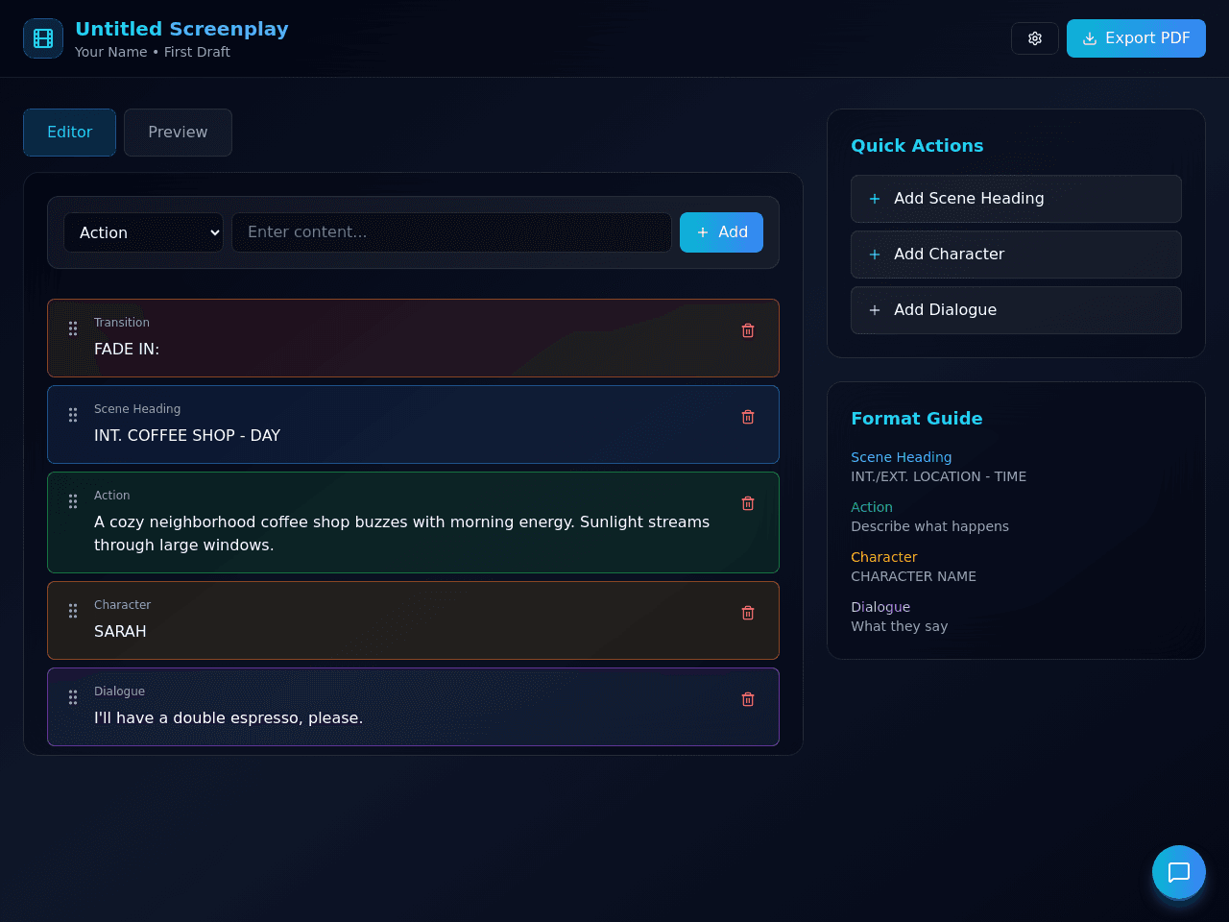Screen dimensions: 1229x922
Task: Grab the drag handle on FADE IN row
Action: click(73, 328)
